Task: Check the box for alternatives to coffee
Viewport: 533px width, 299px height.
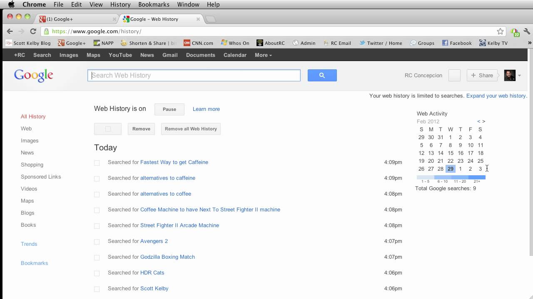Action: (97, 194)
